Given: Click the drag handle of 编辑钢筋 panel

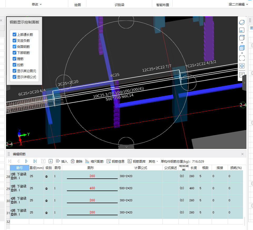Looking at the screenshot, I should pos(9,154).
